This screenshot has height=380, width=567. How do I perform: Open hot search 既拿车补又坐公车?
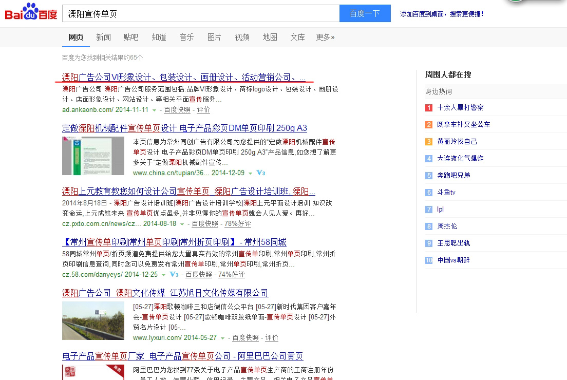[464, 124]
